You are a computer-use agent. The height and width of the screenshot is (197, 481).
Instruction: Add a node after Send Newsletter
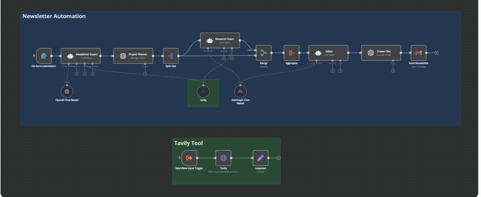(x=437, y=53)
